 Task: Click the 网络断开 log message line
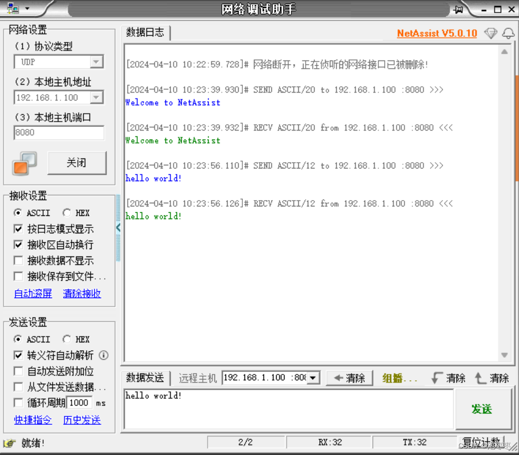click(277, 64)
